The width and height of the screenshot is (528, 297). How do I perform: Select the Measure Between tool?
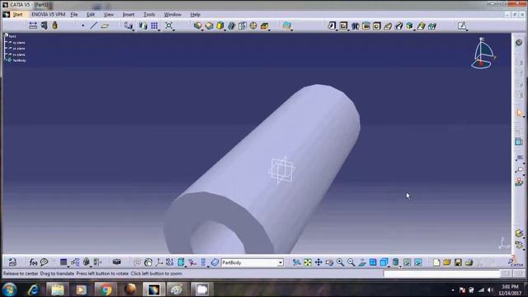pyautogui.click(x=33, y=26)
